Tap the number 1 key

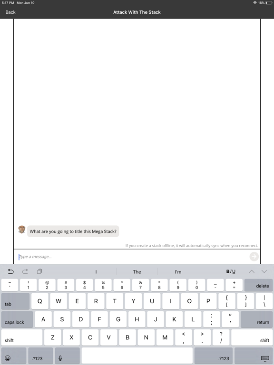click(x=29, y=285)
